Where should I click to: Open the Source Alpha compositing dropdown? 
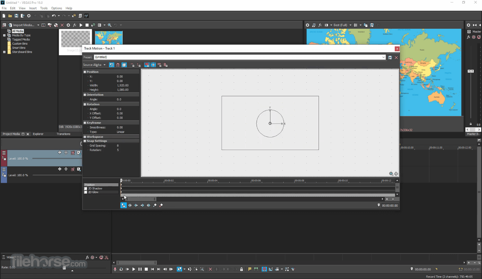[x=95, y=65]
